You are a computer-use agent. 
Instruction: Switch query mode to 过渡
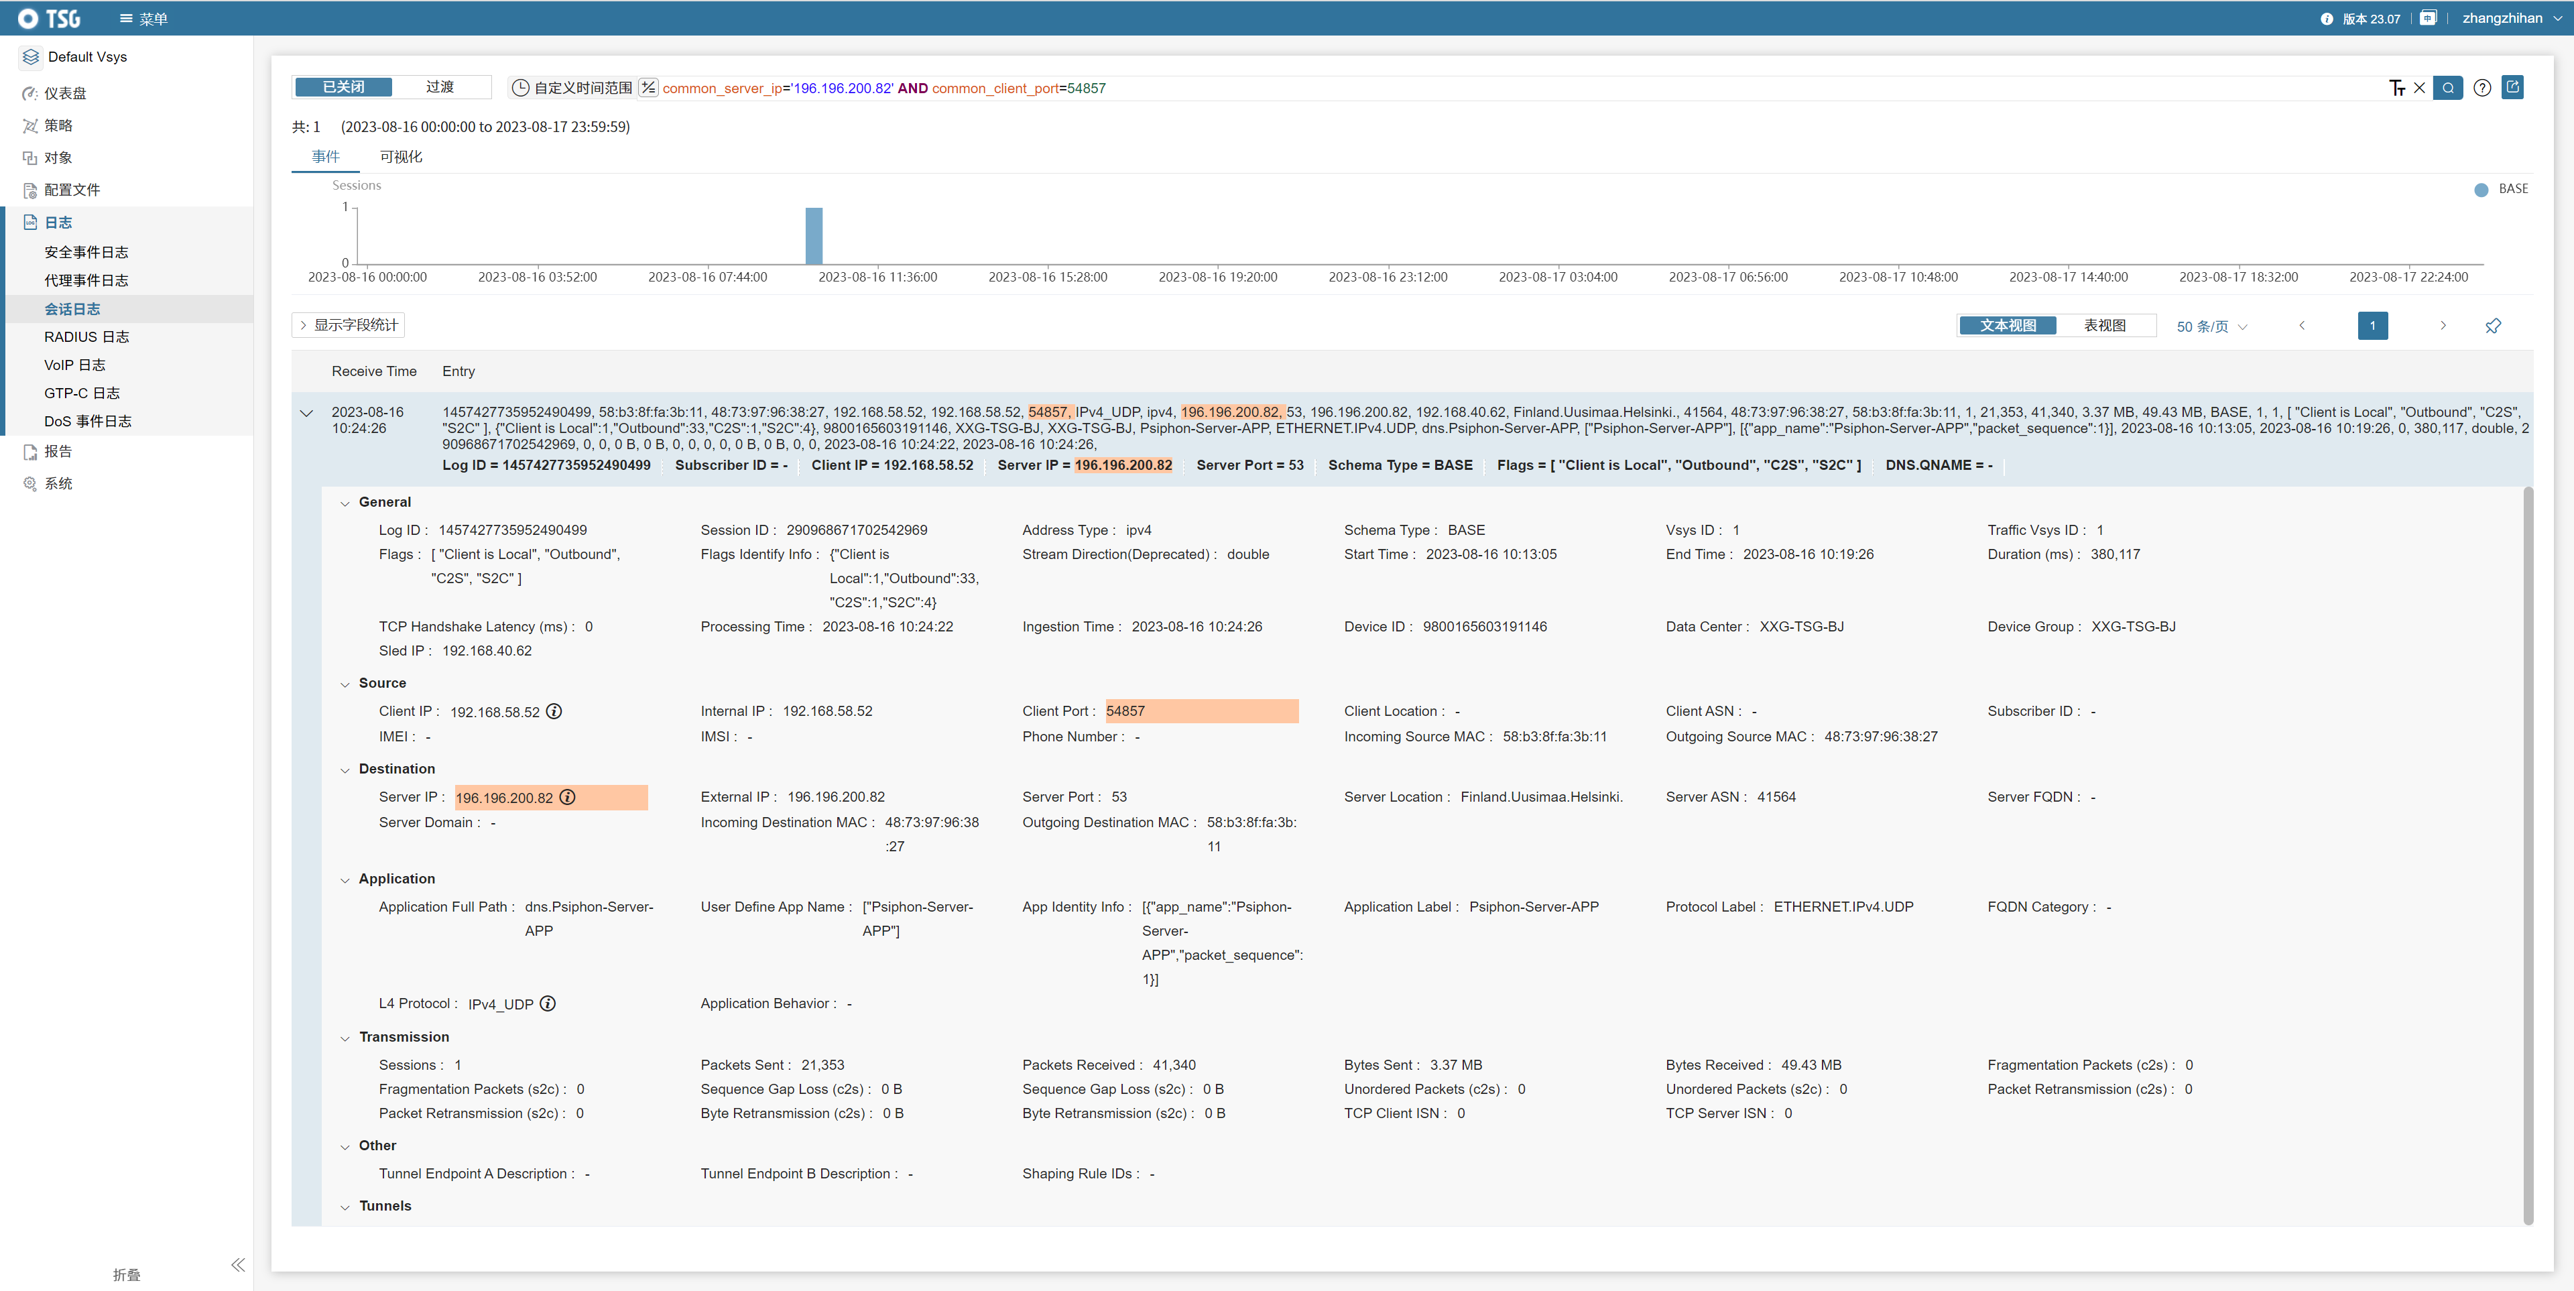point(440,87)
